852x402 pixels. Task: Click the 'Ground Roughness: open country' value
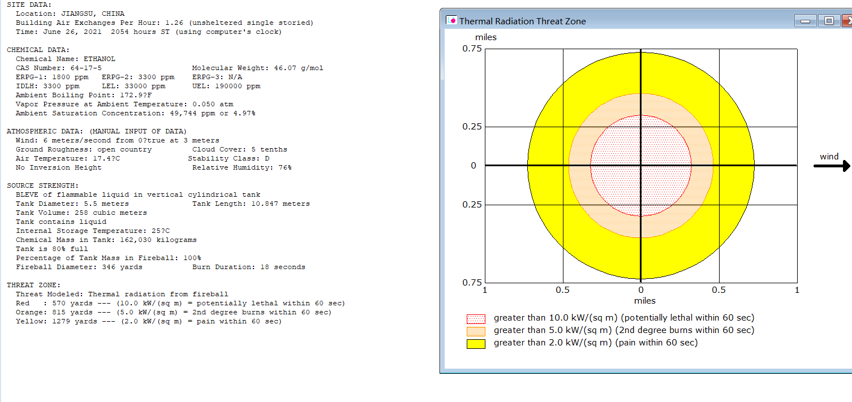click(x=84, y=149)
